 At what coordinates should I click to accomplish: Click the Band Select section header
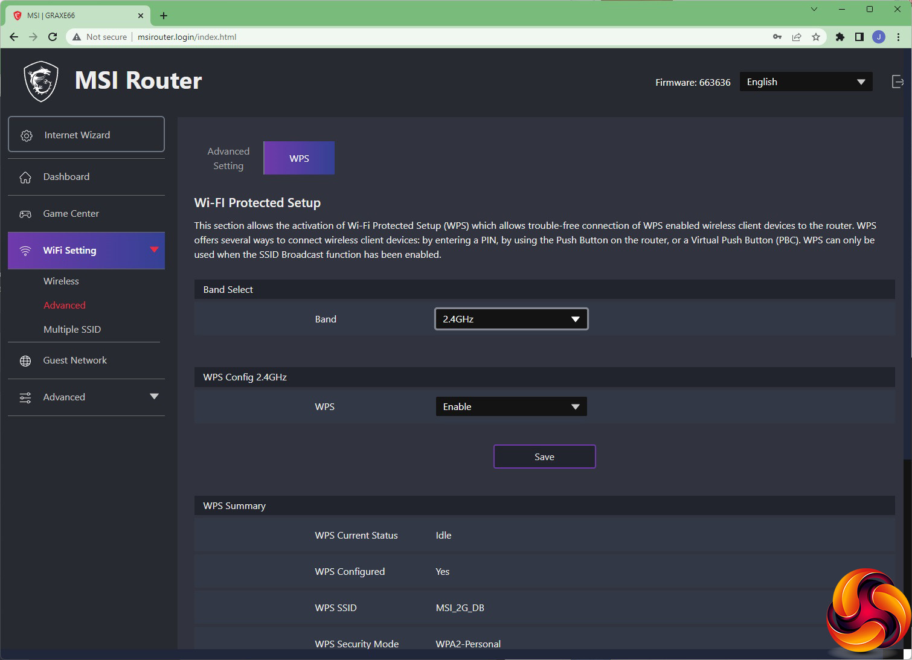[x=545, y=289]
